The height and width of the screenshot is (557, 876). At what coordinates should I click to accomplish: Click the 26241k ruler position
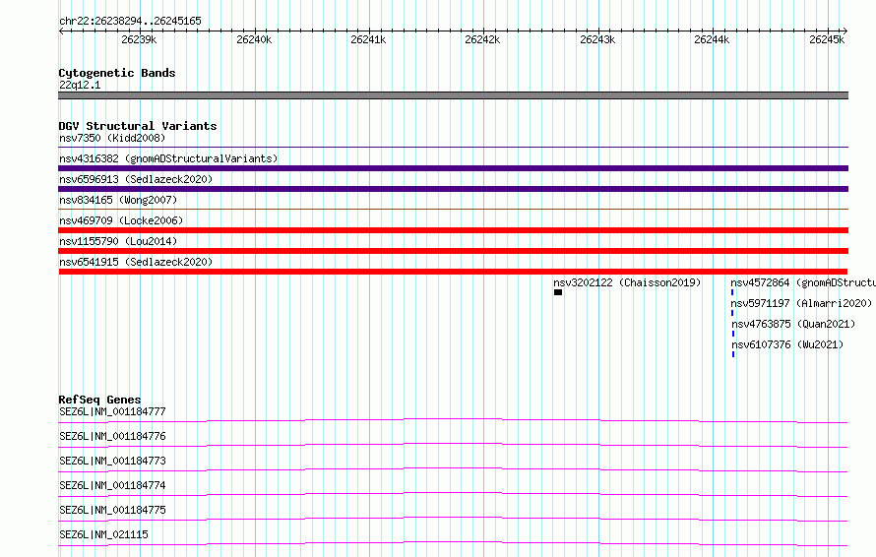point(368,39)
